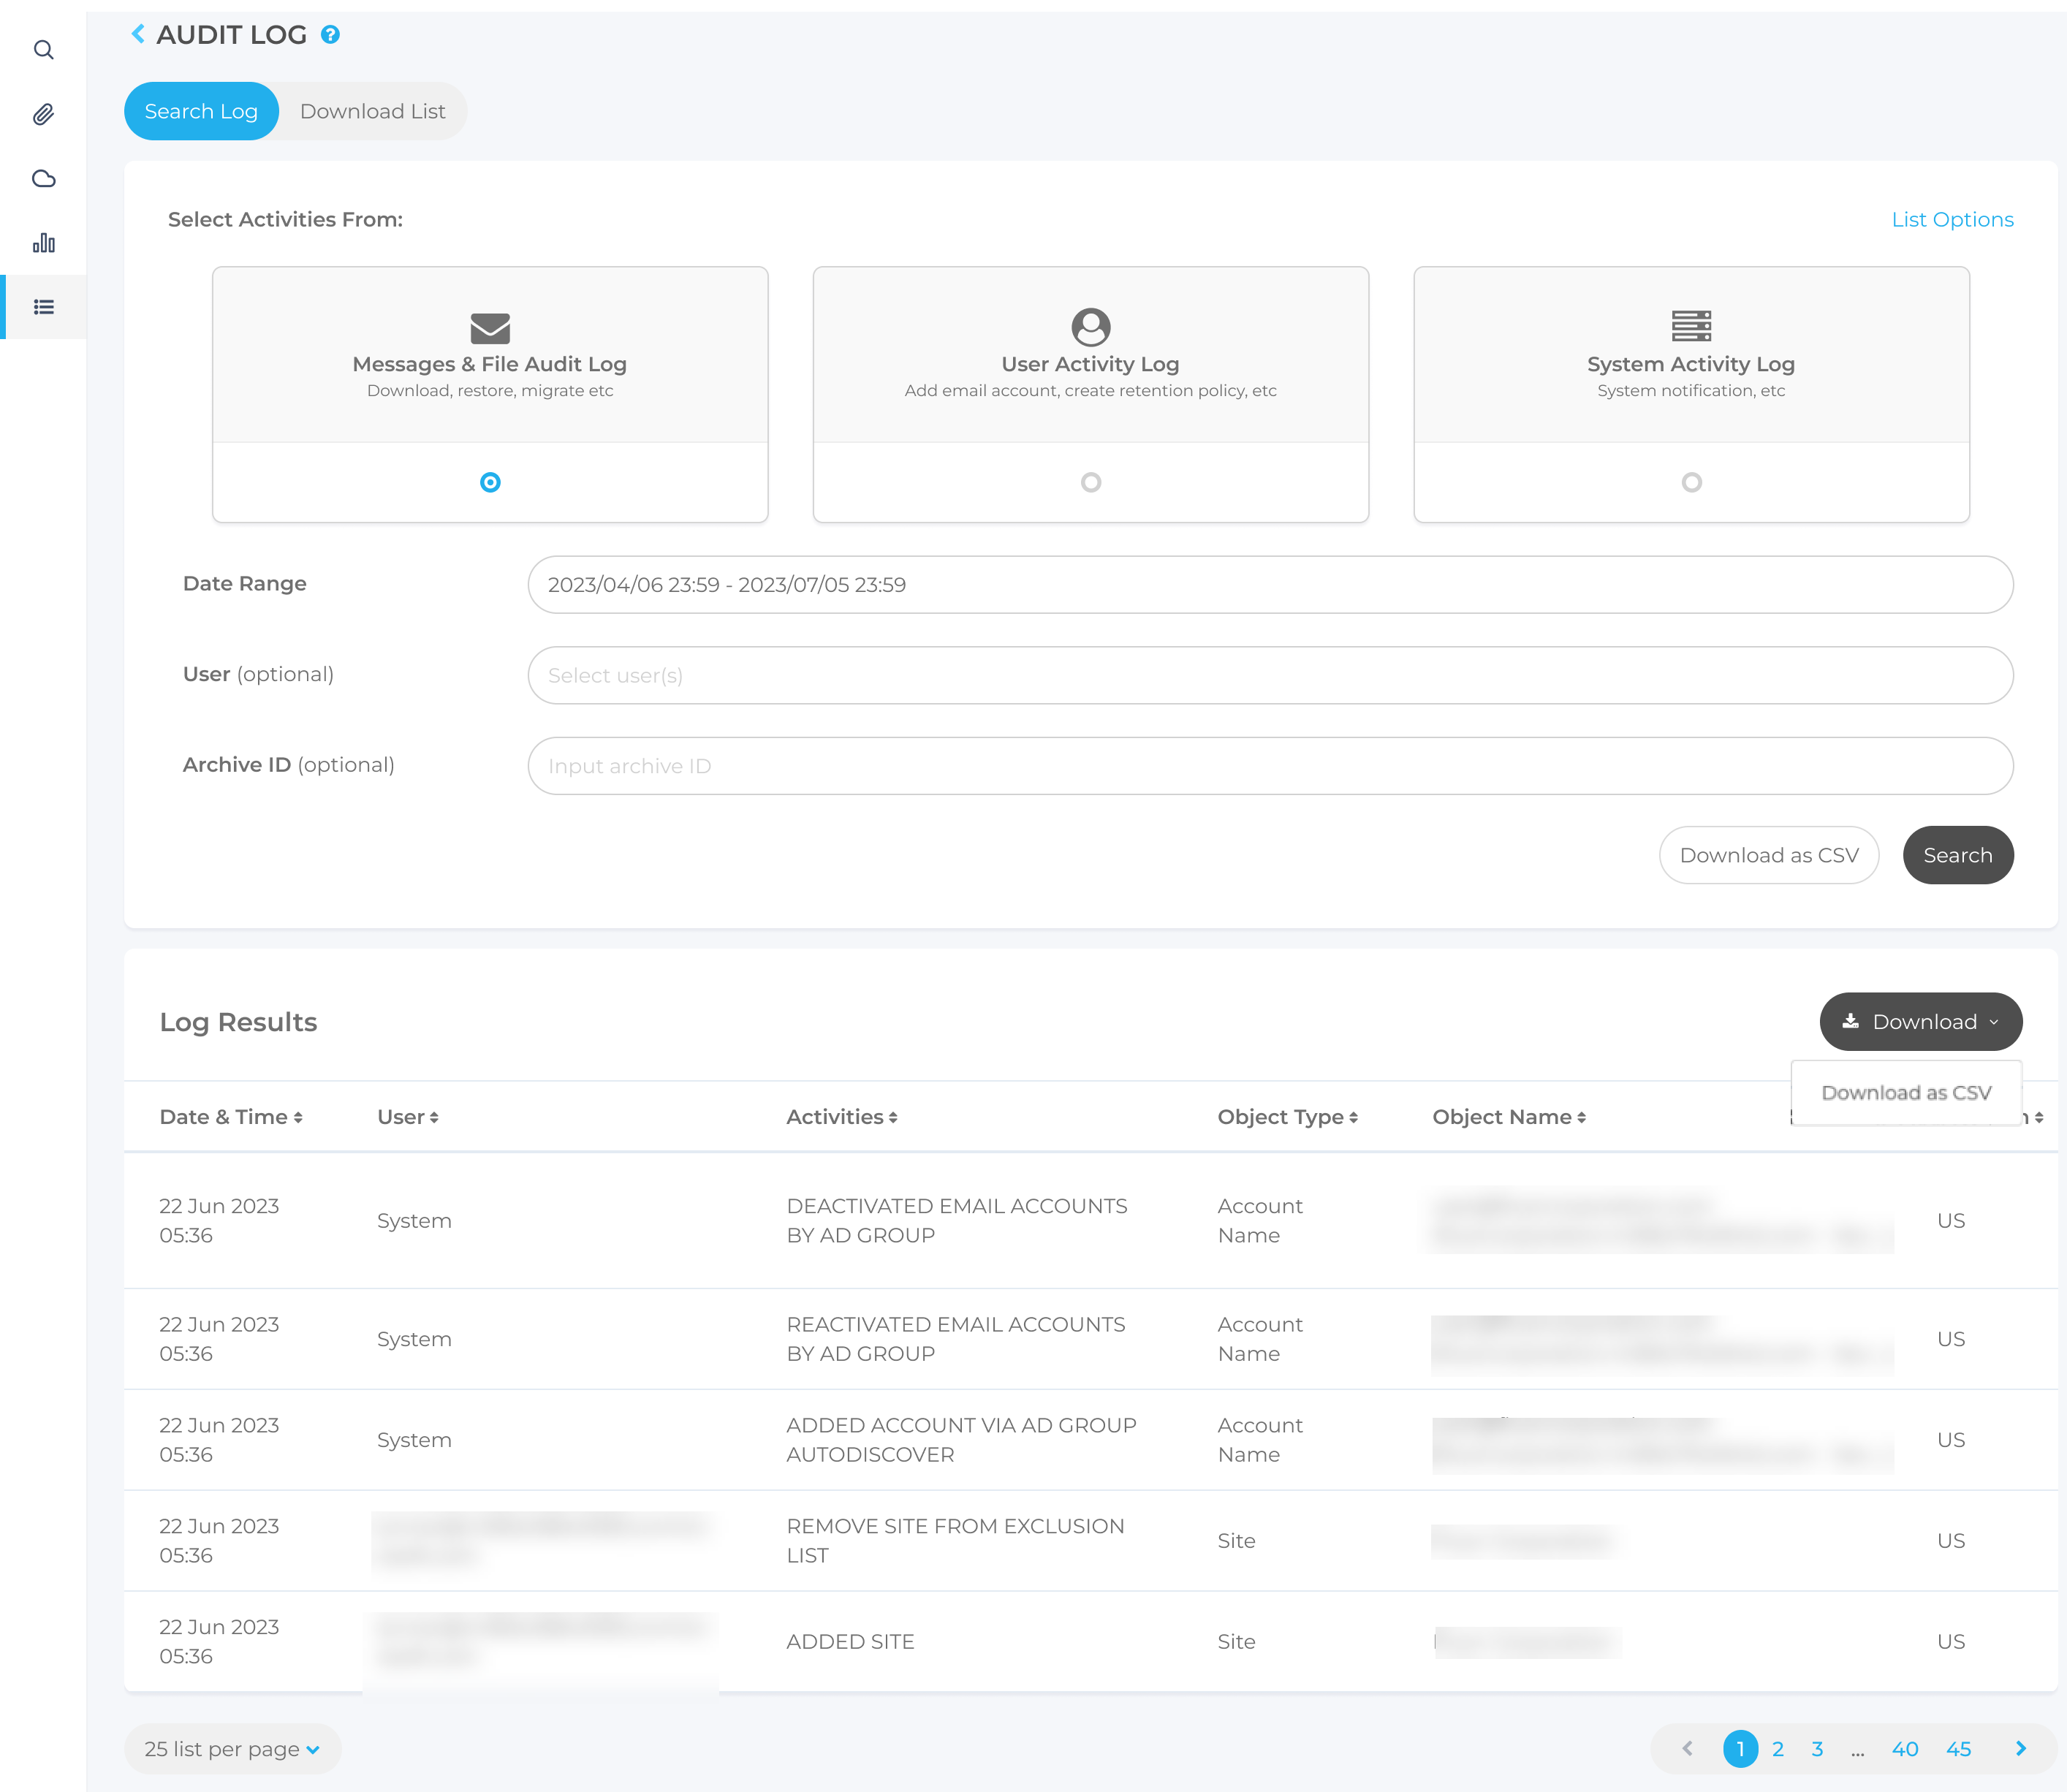Open help icon next to Audit Log
Screen dimensions: 2067x1792
pos(330,35)
